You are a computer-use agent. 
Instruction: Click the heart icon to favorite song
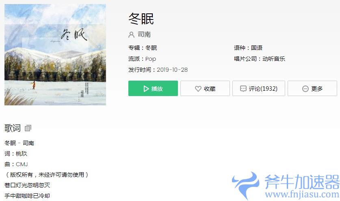tap(198, 89)
